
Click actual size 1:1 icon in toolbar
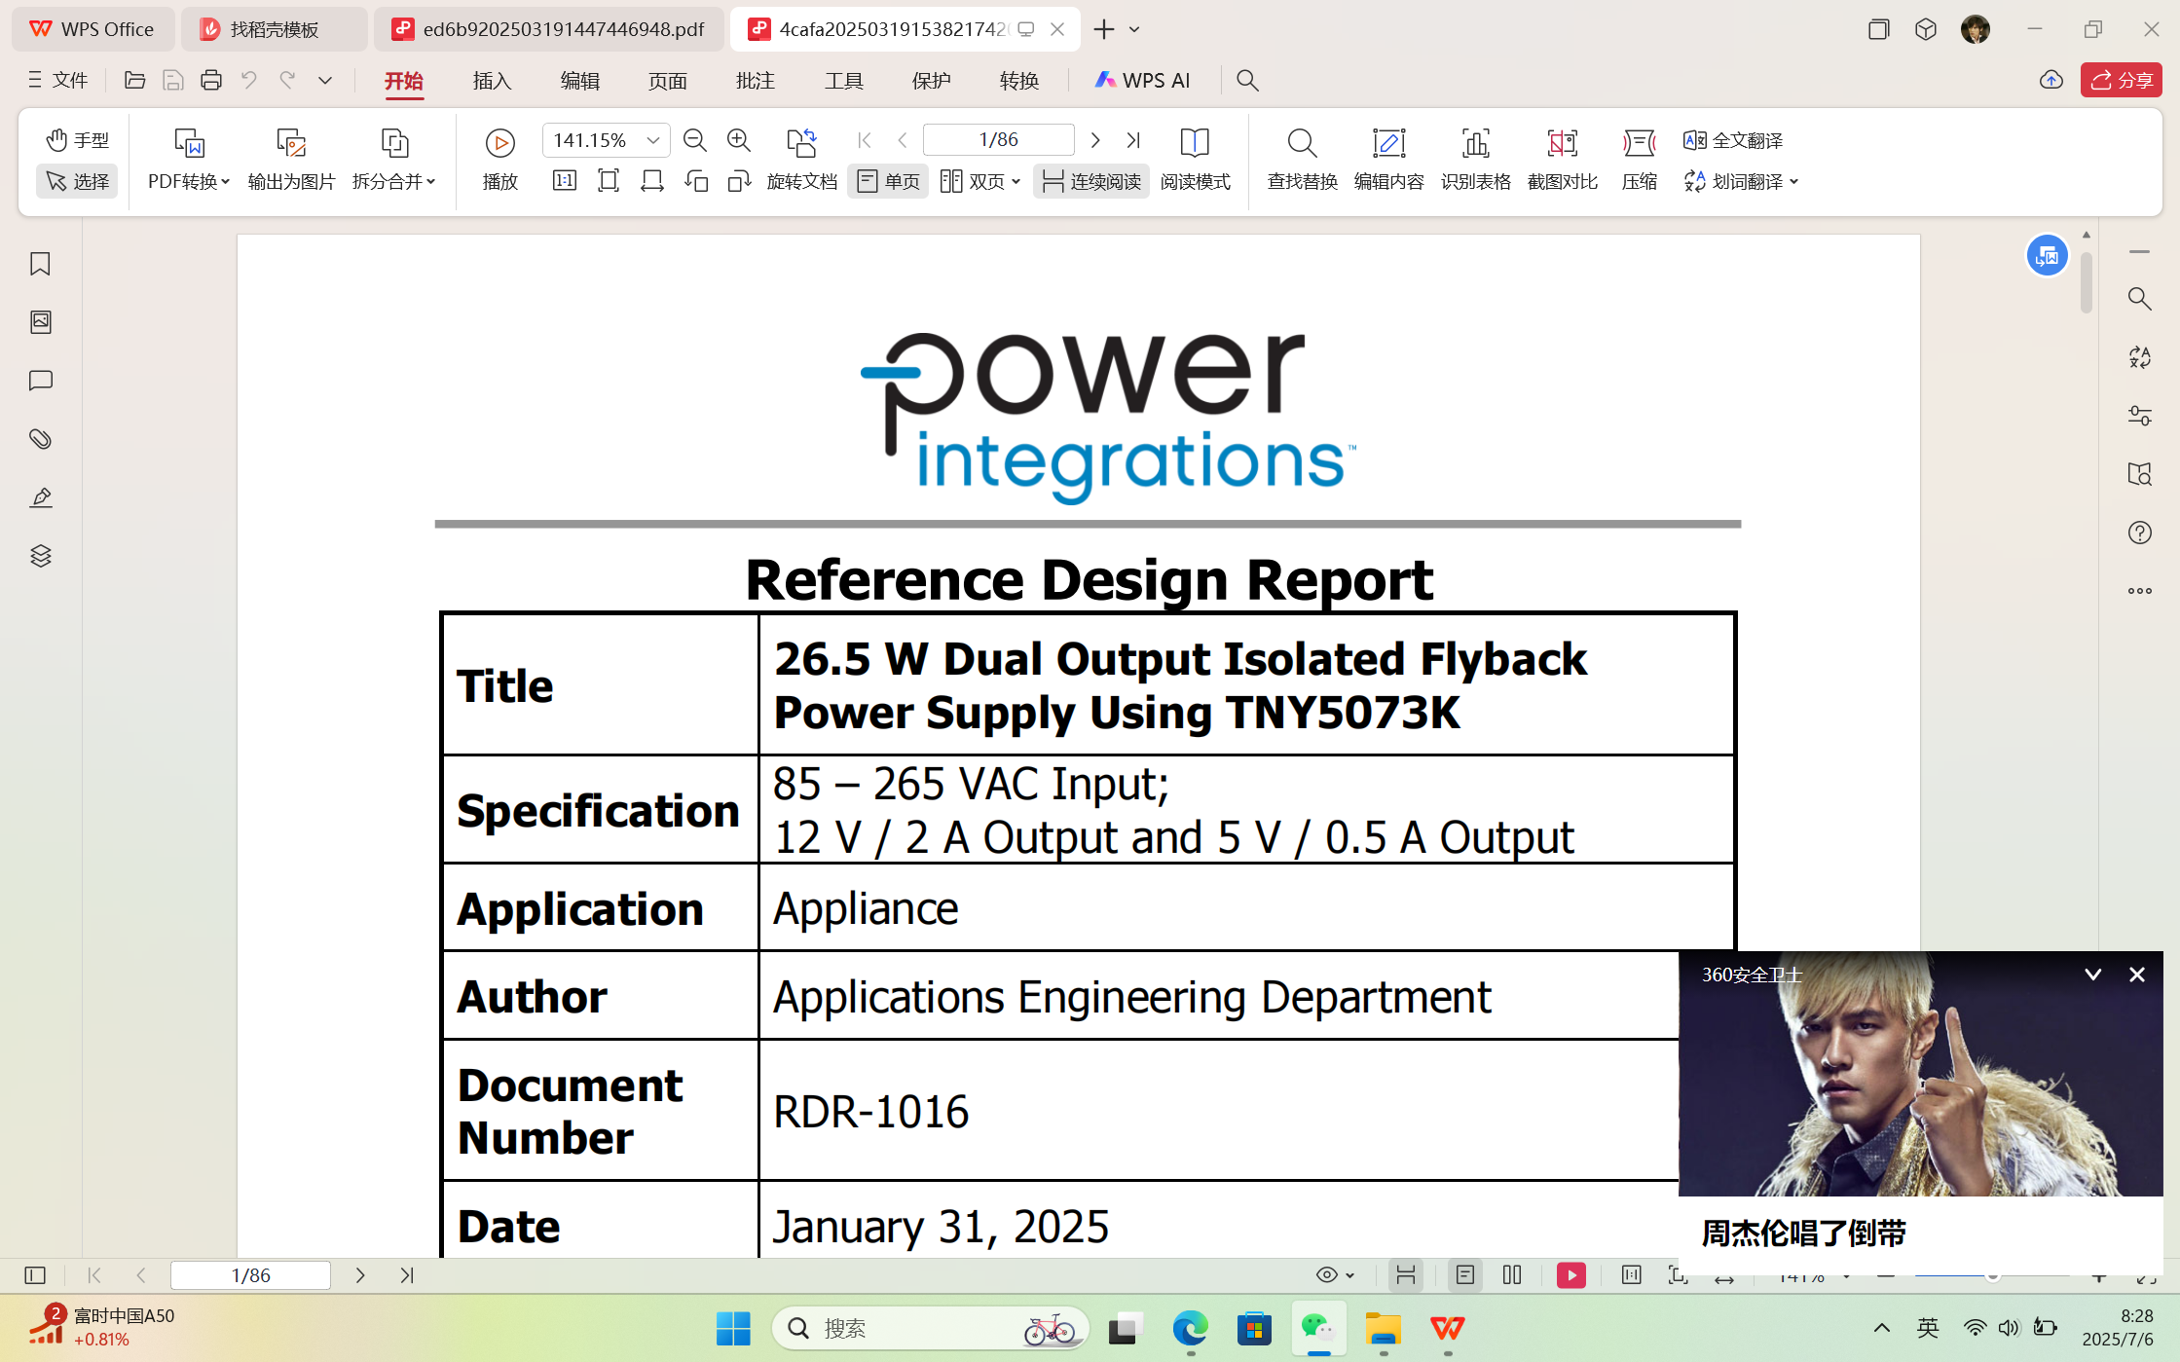coord(565,181)
